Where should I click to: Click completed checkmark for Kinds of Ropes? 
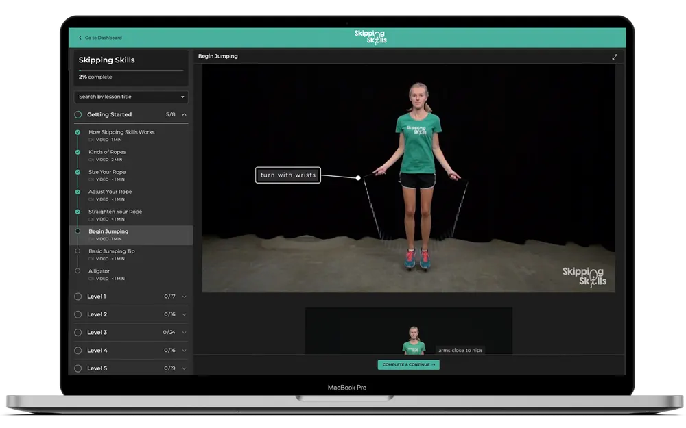(x=78, y=152)
